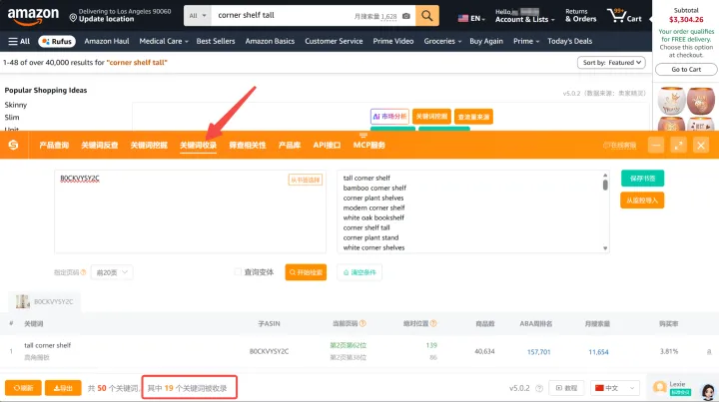Open the EN language dropdown
Image resolution: width=719 pixels, height=402 pixels.
point(471,18)
